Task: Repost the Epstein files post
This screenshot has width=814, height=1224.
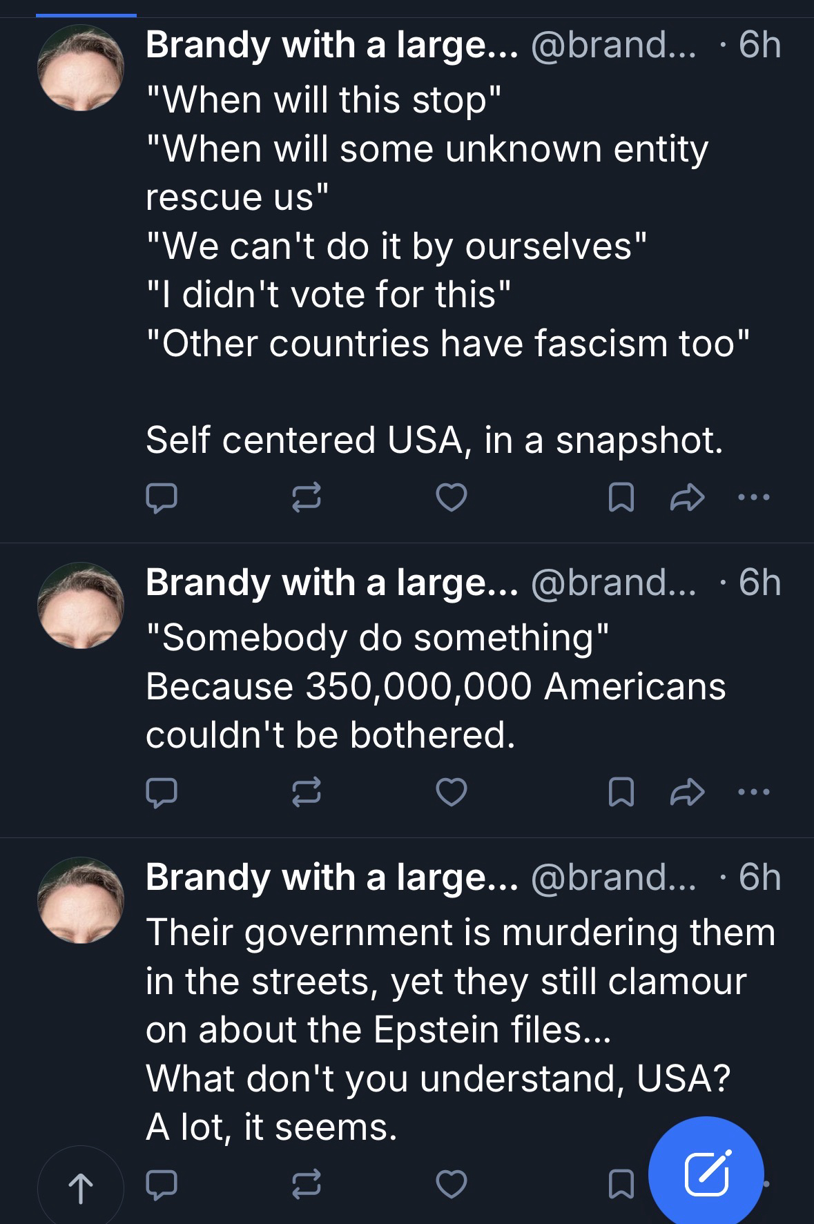Action: point(307,1184)
